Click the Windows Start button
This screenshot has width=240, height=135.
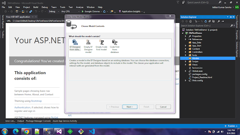click(4, 132)
